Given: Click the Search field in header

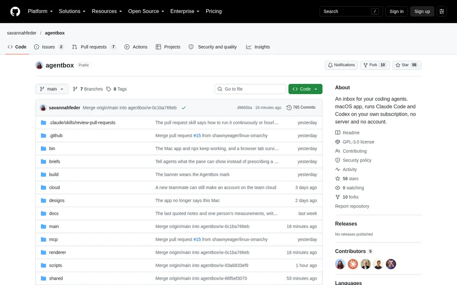Looking at the screenshot, I should [x=351, y=11].
